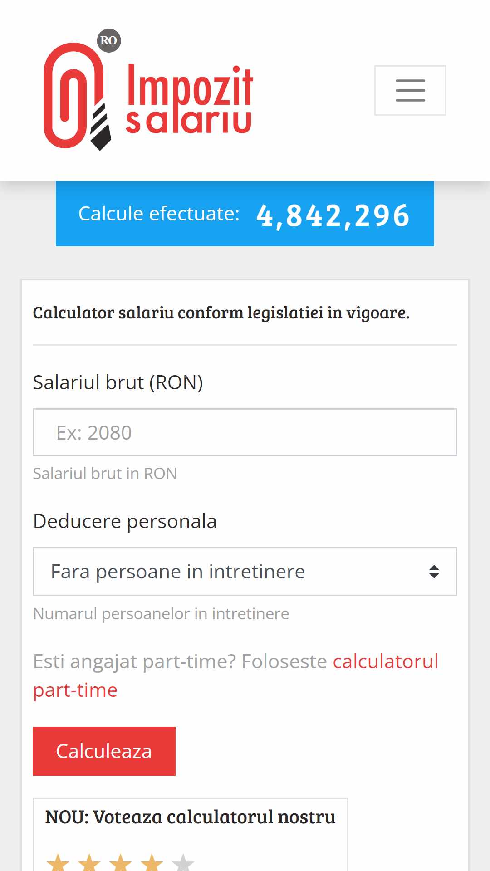Screen dimensions: 490x871
Task: Click the Calculeaza button
Action: [104, 751]
